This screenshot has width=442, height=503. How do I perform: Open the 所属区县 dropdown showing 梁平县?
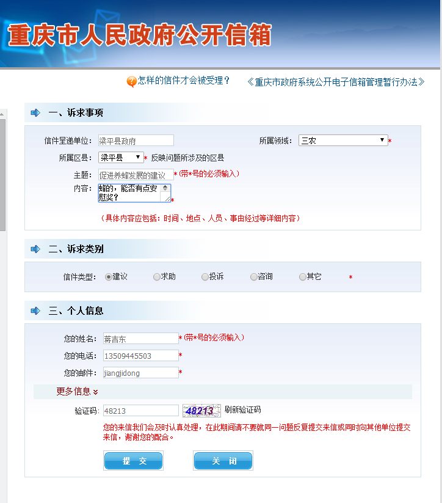tap(121, 158)
